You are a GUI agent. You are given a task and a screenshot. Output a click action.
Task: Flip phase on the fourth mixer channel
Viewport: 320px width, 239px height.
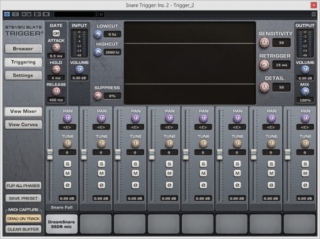tap(169, 185)
